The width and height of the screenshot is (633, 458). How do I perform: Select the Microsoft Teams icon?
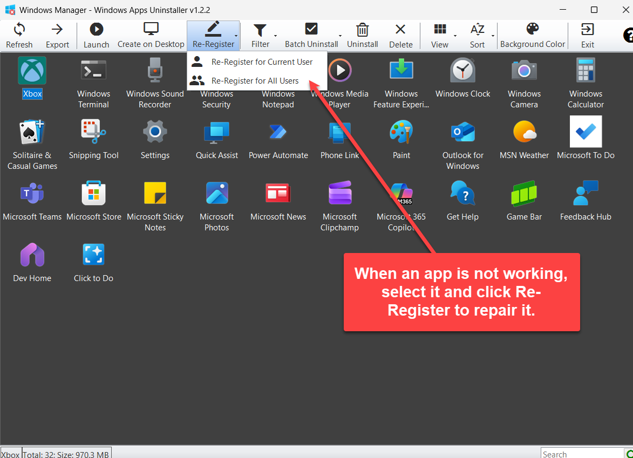(x=32, y=193)
